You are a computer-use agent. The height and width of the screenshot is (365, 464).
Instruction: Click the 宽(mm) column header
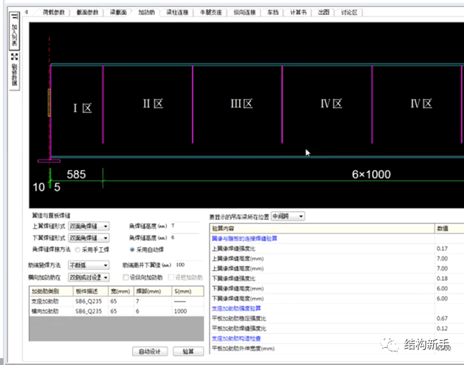tap(121, 291)
